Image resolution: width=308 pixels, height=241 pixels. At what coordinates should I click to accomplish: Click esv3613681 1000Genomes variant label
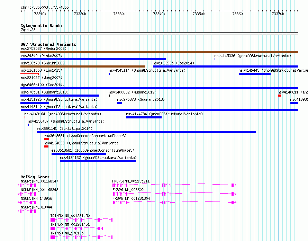85,136
